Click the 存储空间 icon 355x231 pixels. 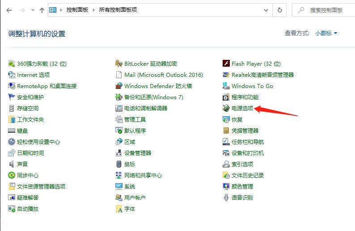tap(11, 108)
